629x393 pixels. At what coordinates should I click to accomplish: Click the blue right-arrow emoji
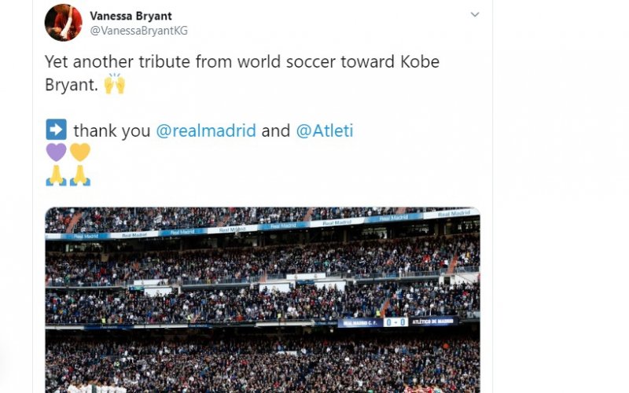[x=56, y=130]
